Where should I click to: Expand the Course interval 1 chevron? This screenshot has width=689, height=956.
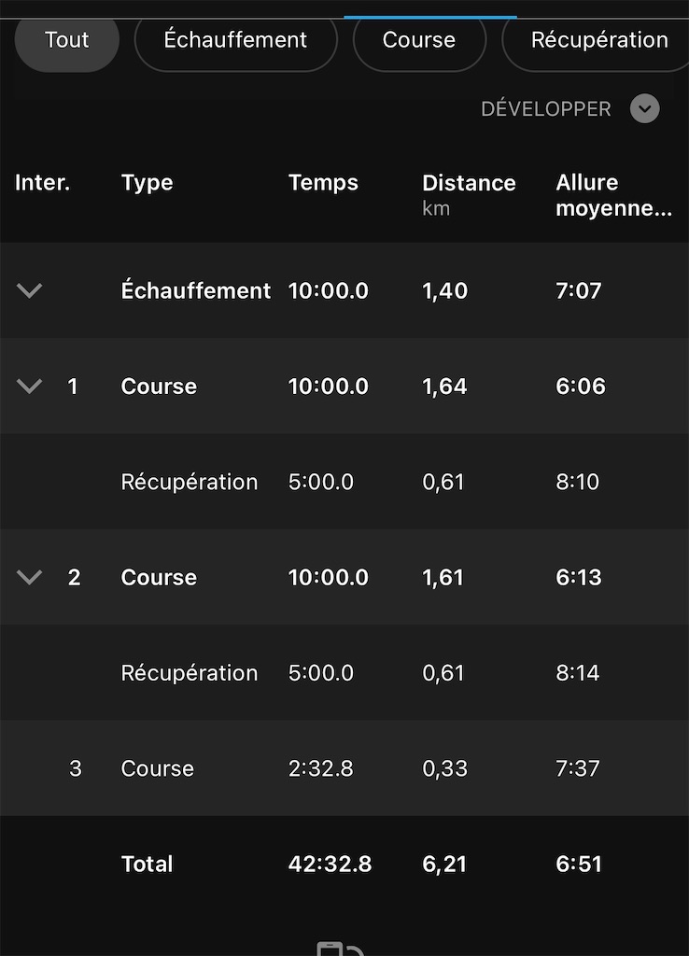pyautogui.click(x=29, y=386)
